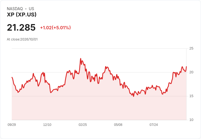Click the 10 price axis label
This screenshot has height=139, width=201.
191,120
